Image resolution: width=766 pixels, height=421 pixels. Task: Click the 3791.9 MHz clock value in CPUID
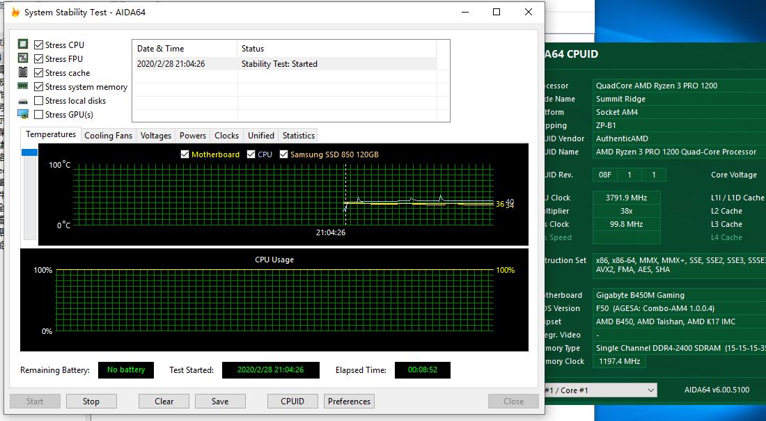(626, 198)
